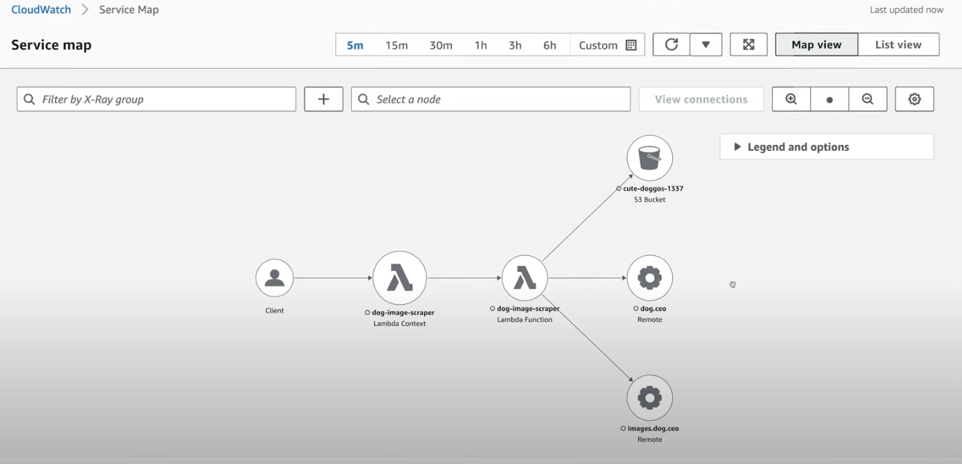Select the dog-image-scraper Lambda Function node
Screen dimensions: 962x464
[x=525, y=278]
